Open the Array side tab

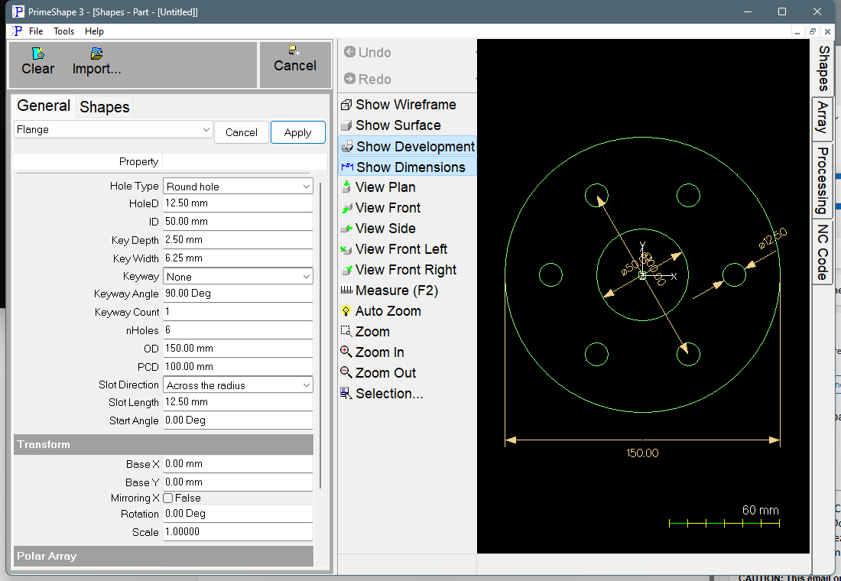(x=822, y=118)
